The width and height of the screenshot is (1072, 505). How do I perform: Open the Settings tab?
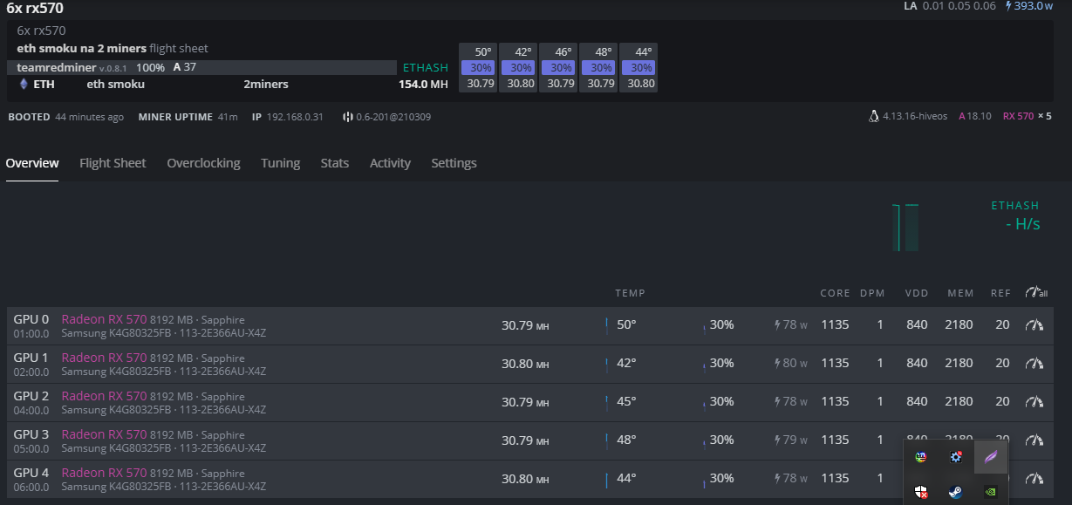[454, 163]
